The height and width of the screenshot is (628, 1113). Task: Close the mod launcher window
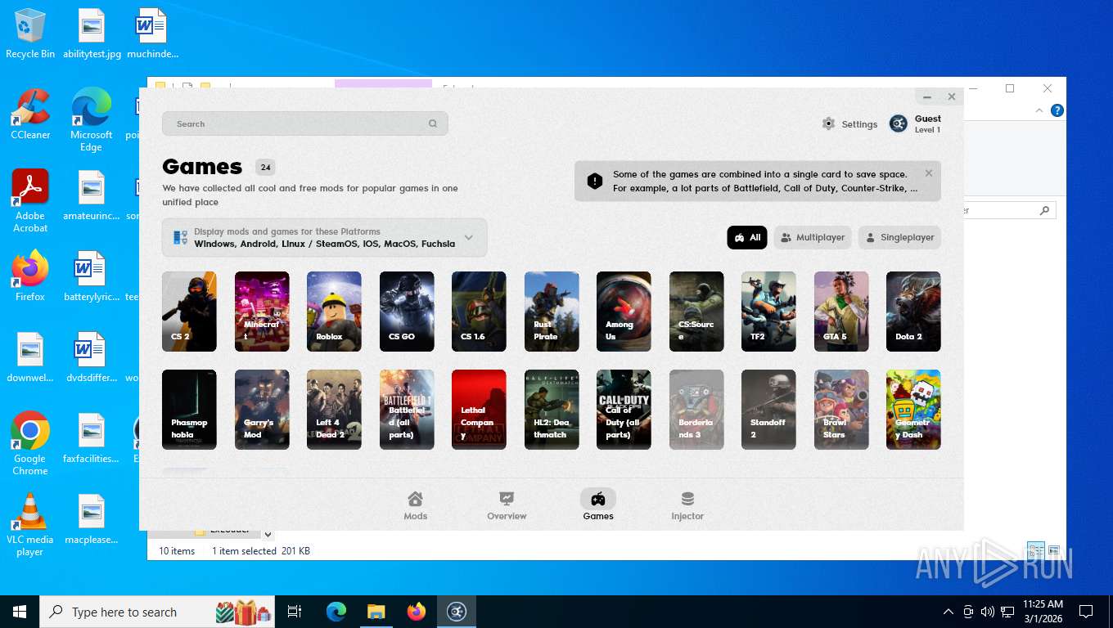tap(952, 96)
